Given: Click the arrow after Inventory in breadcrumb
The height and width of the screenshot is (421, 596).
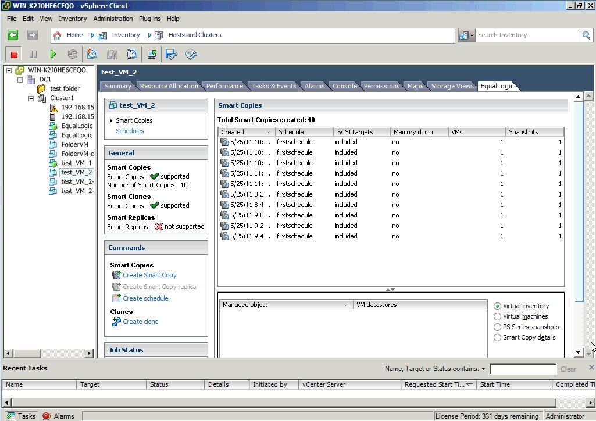Looking at the screenshot, I should [x=149, y=35].
